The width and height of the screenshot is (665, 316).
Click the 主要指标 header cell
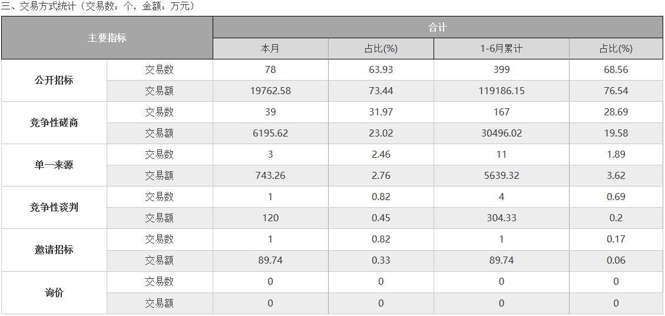click(x=107, y=38)
